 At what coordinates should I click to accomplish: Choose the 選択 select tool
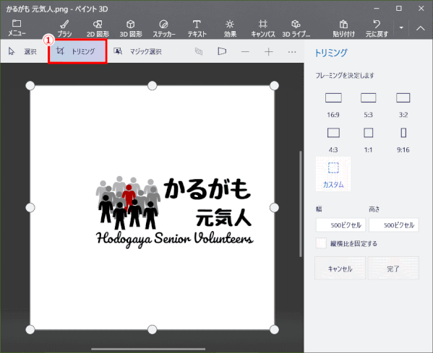click(22, 51)
